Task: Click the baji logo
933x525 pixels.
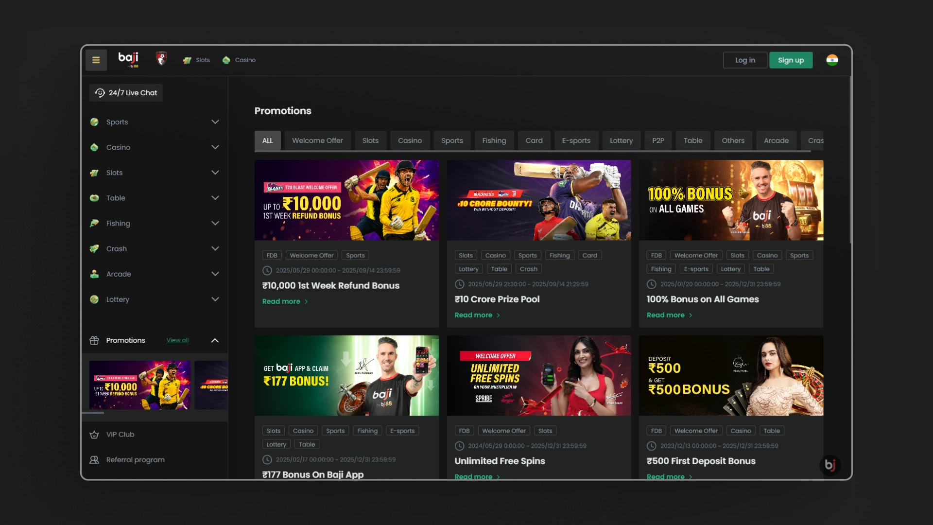Action: [x=128, y=59]
